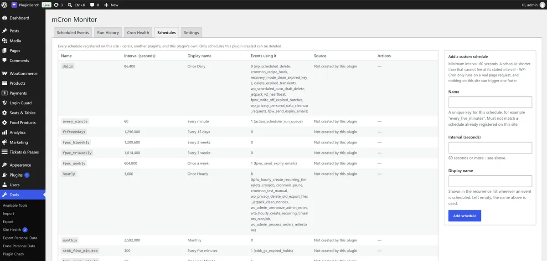Open Available Tools submenu item

[x=15, y=205]
